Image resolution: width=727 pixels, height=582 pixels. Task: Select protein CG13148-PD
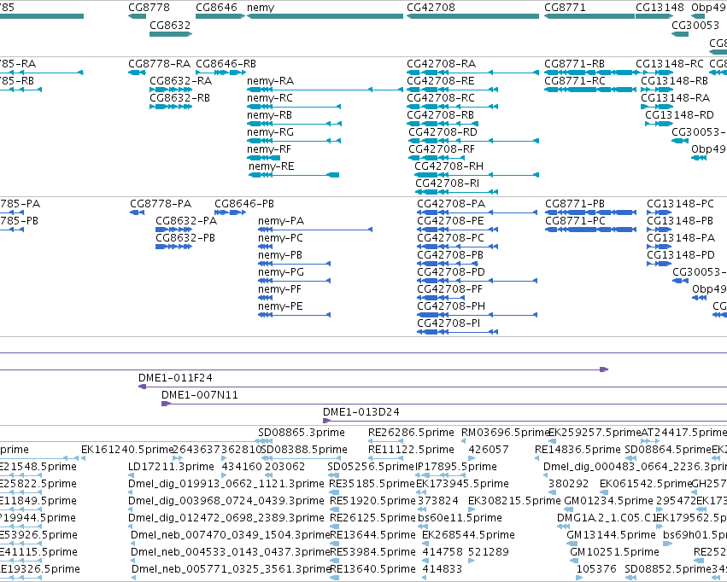point(681,255)
